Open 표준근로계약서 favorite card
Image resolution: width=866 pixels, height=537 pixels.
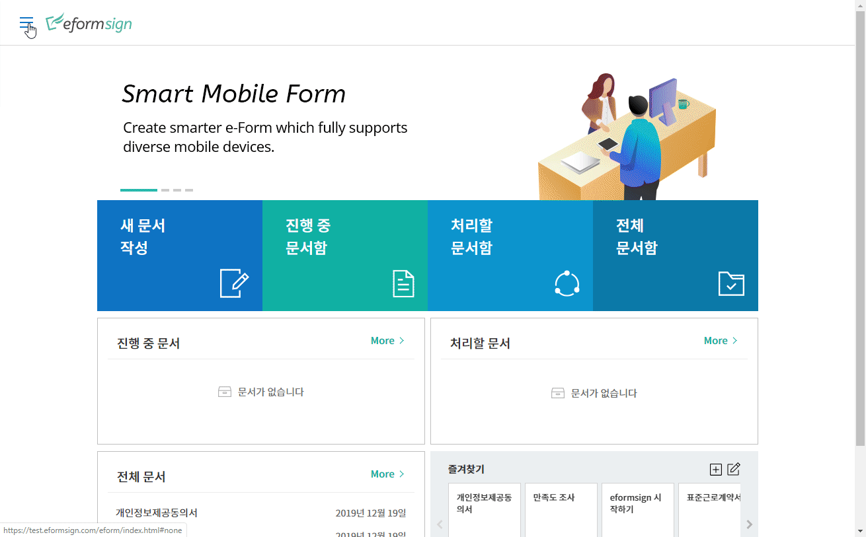pyautogui.click(x=709, y=510)
